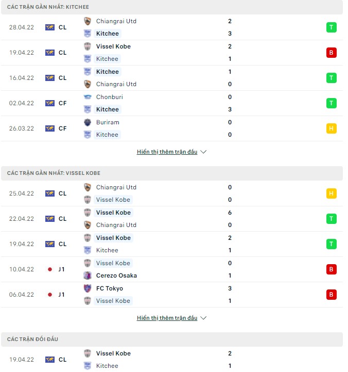Expand more Kitchee matches via chevron arrow
The image size is (348, 372).
coord(203,152)
